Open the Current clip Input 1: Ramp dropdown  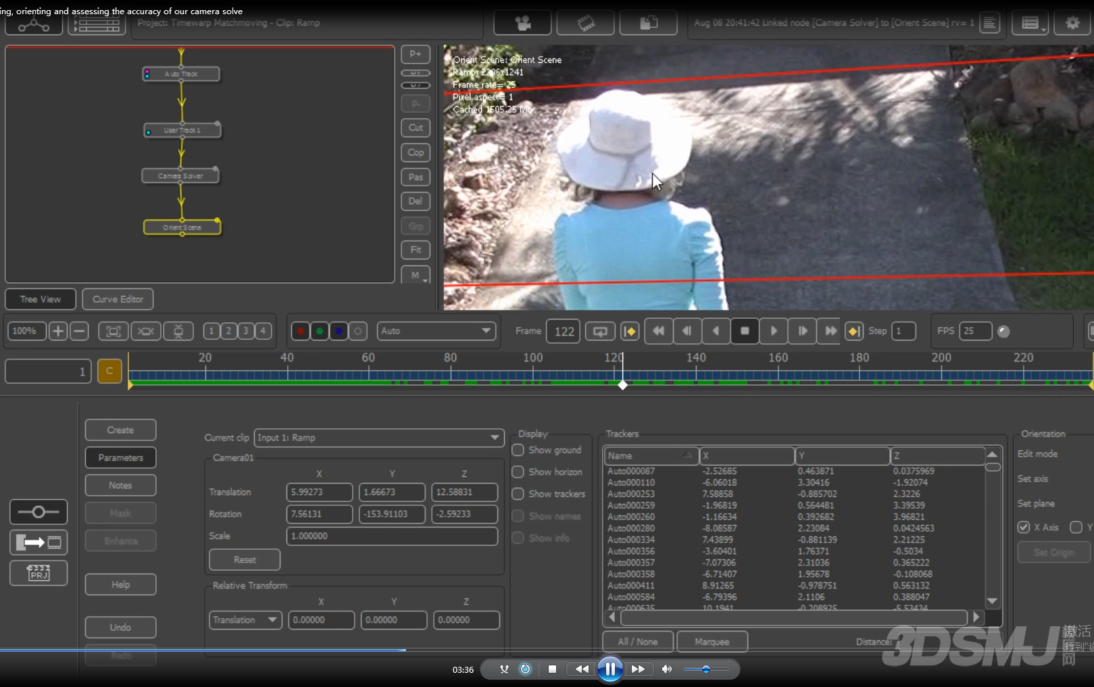[x=379, y=438]
